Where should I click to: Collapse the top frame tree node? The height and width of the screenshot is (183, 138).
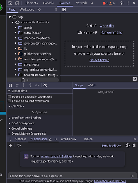click(10, 17)
